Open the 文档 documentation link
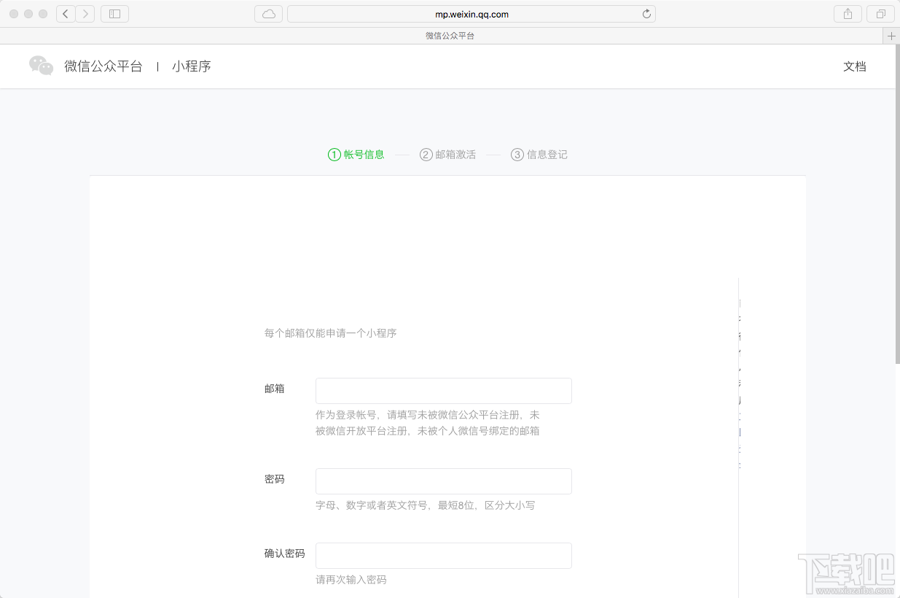900x598 pixels. [x=854, y=66]
